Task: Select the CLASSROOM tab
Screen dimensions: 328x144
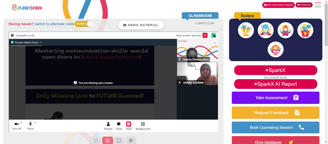Action: (x=200, y=16)
